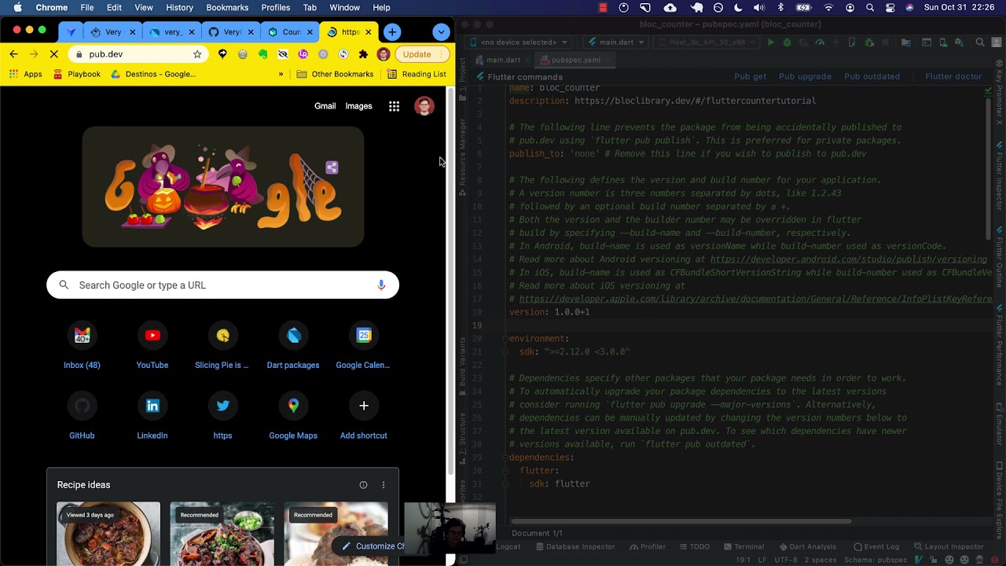Open macOS Control Center icon
The width and height of the screenshot is (1006, 566).
point(890,7)
